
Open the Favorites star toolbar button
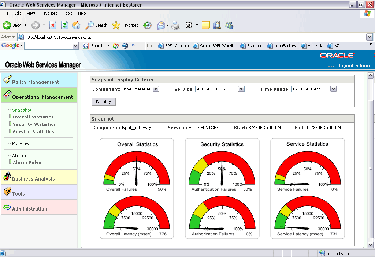pos(125,25)
